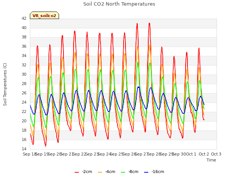Toggle the -2cm legend entry
The image size is (239, 179).
click(83, 172)
